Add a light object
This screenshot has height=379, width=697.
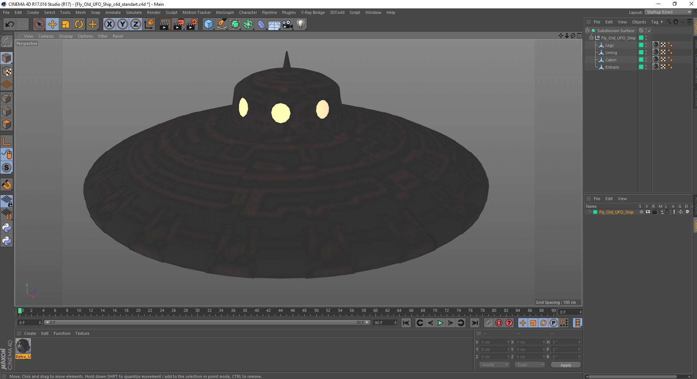pyautogui.click(x=301, y=24)
